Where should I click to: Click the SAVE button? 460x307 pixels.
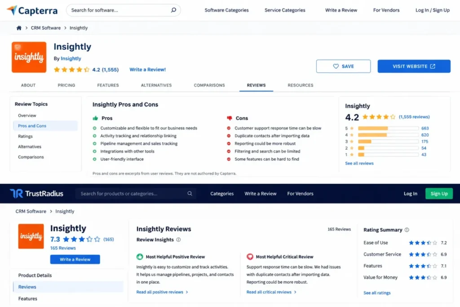343,67
